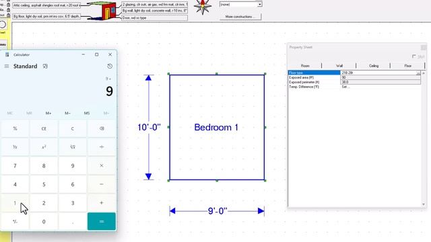Viewport: 431px width, 242px height.
Task: Open the Calculator history panel
Action: pos(110,66)
